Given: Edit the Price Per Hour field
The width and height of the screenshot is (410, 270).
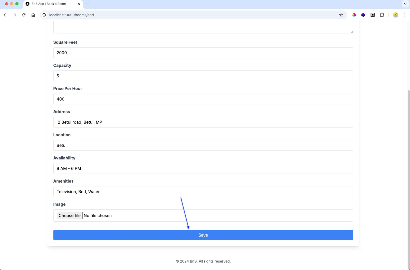Looking at the screenshot, I should [203, 99].
